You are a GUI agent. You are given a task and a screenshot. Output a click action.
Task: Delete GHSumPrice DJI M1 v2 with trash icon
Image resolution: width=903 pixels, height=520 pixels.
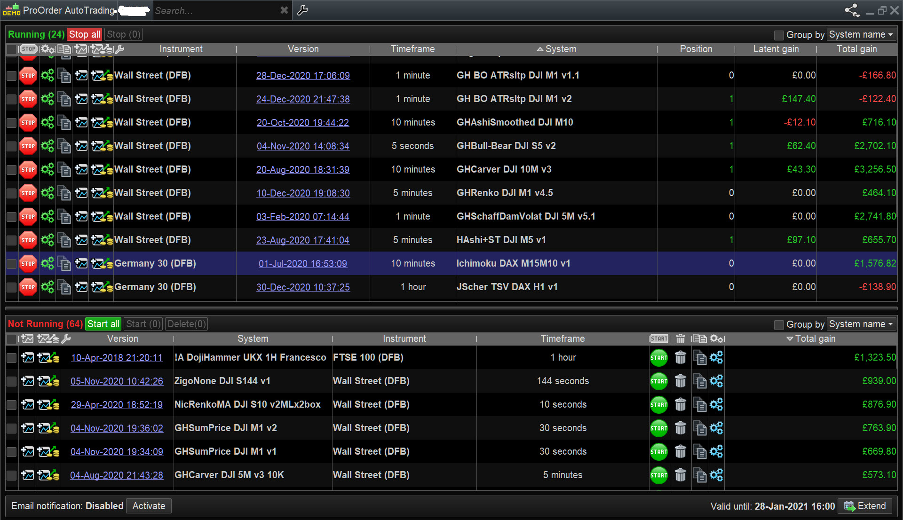(x=680, y=428)
